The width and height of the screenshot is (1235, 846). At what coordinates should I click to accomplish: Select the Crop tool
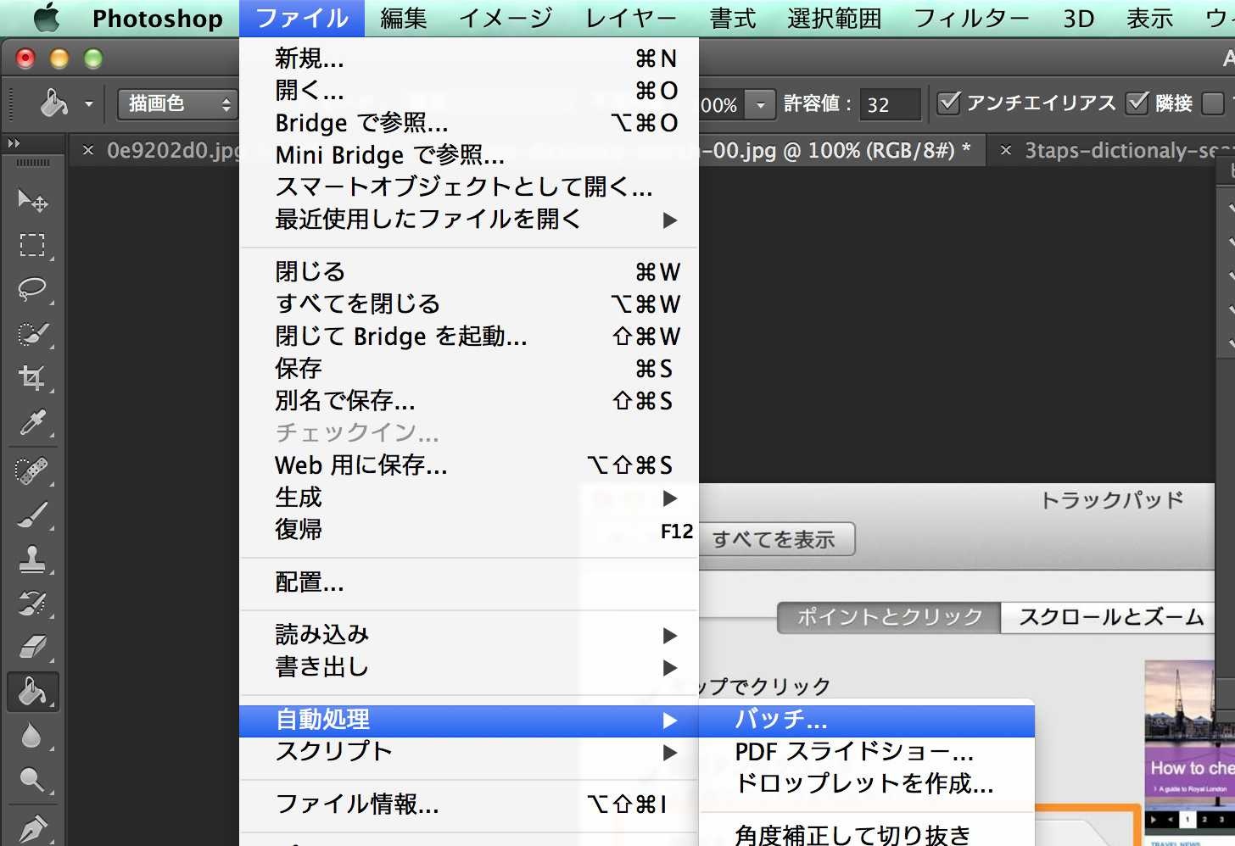[32, 377]
